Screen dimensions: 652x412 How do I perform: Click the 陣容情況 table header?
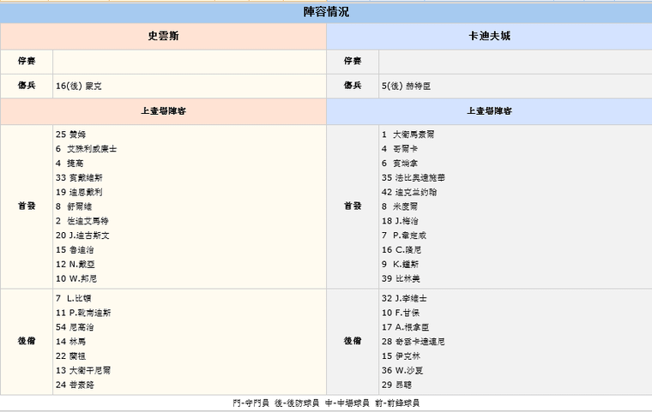tap(326, 13)
